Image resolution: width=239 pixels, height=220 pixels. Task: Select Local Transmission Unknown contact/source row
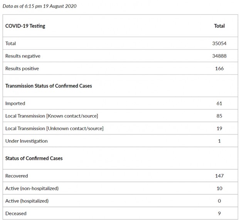click(x=54, y=128)
